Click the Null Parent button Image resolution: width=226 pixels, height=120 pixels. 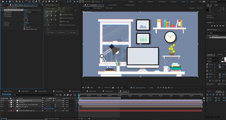coord(51,32)
